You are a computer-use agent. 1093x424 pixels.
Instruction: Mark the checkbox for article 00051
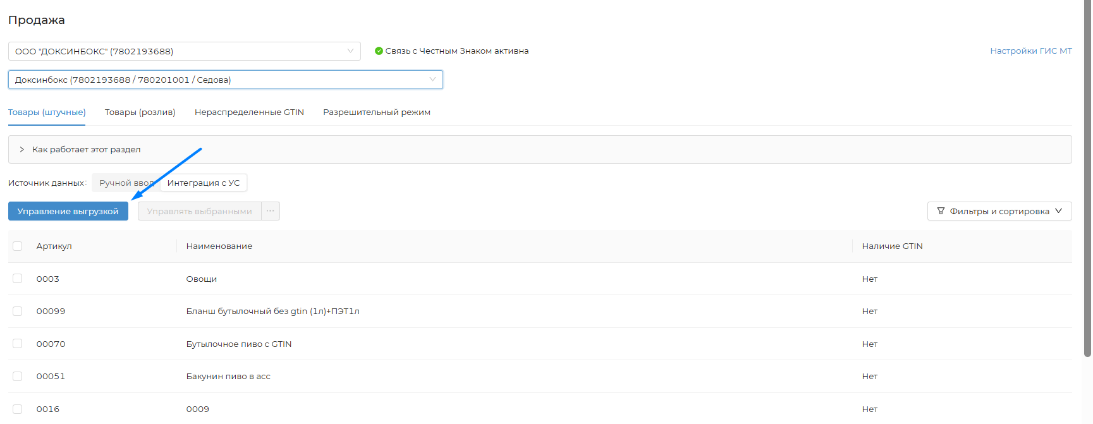[x=18, y=377]
